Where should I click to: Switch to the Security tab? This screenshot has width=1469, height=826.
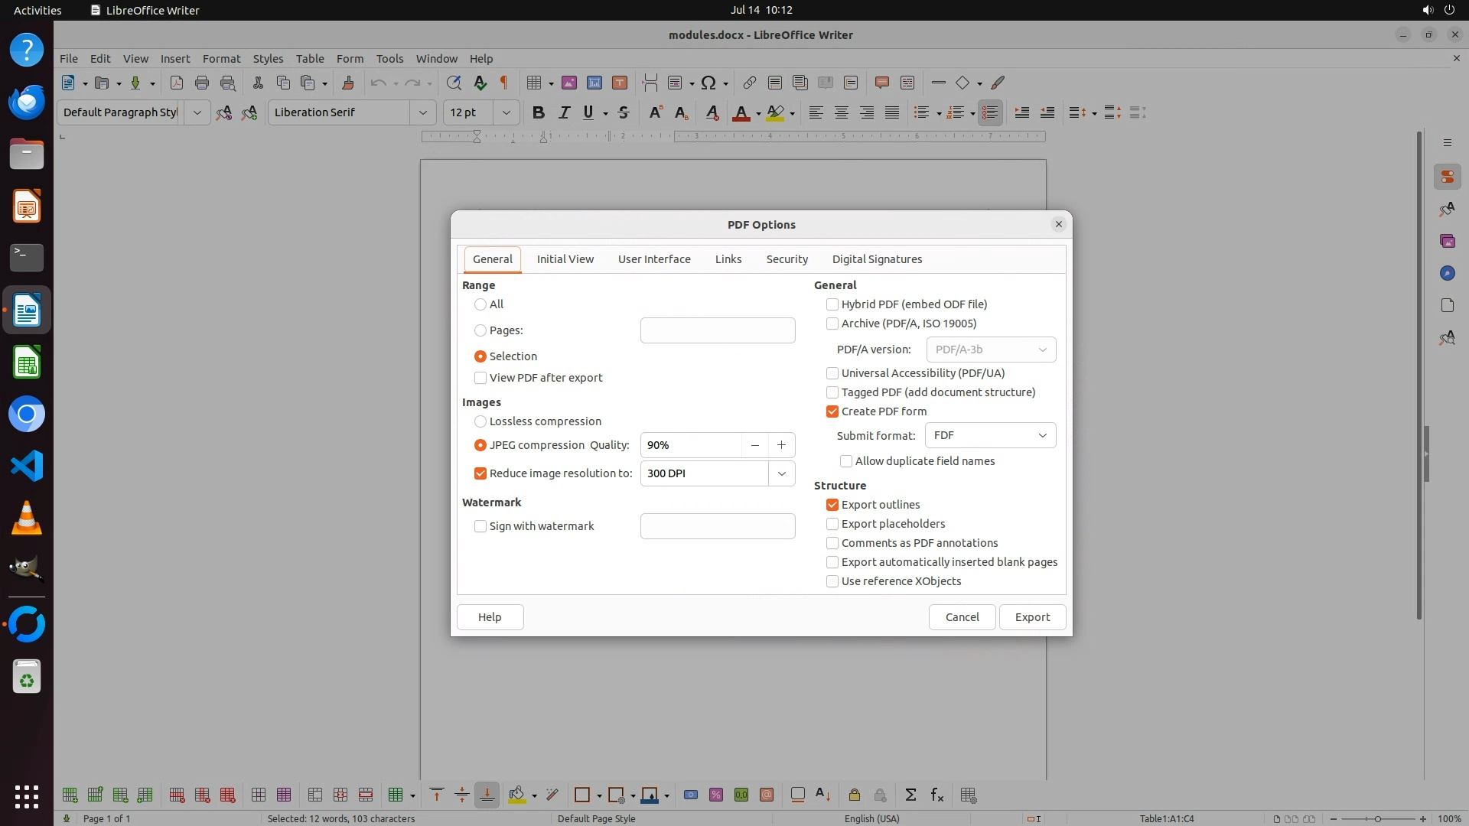(787, 259)
